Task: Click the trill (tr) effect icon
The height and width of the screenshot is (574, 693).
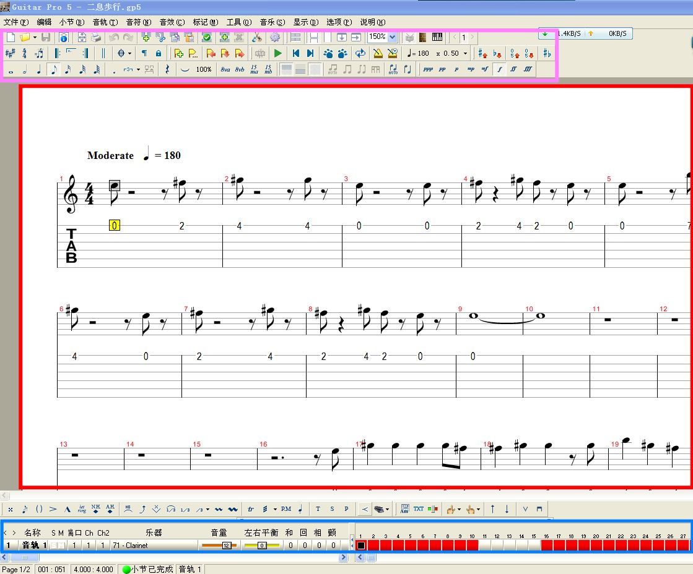Action: pyautogui.click(x=251, y=509)
